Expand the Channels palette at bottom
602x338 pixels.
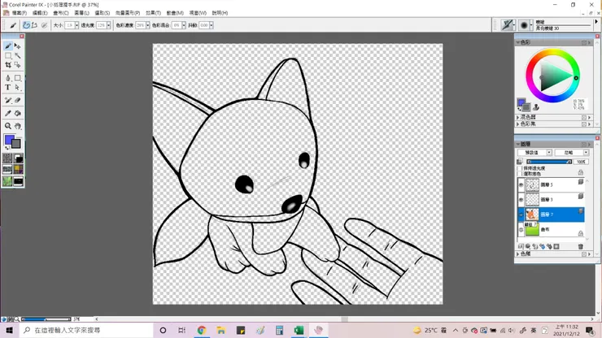[518, 254]
